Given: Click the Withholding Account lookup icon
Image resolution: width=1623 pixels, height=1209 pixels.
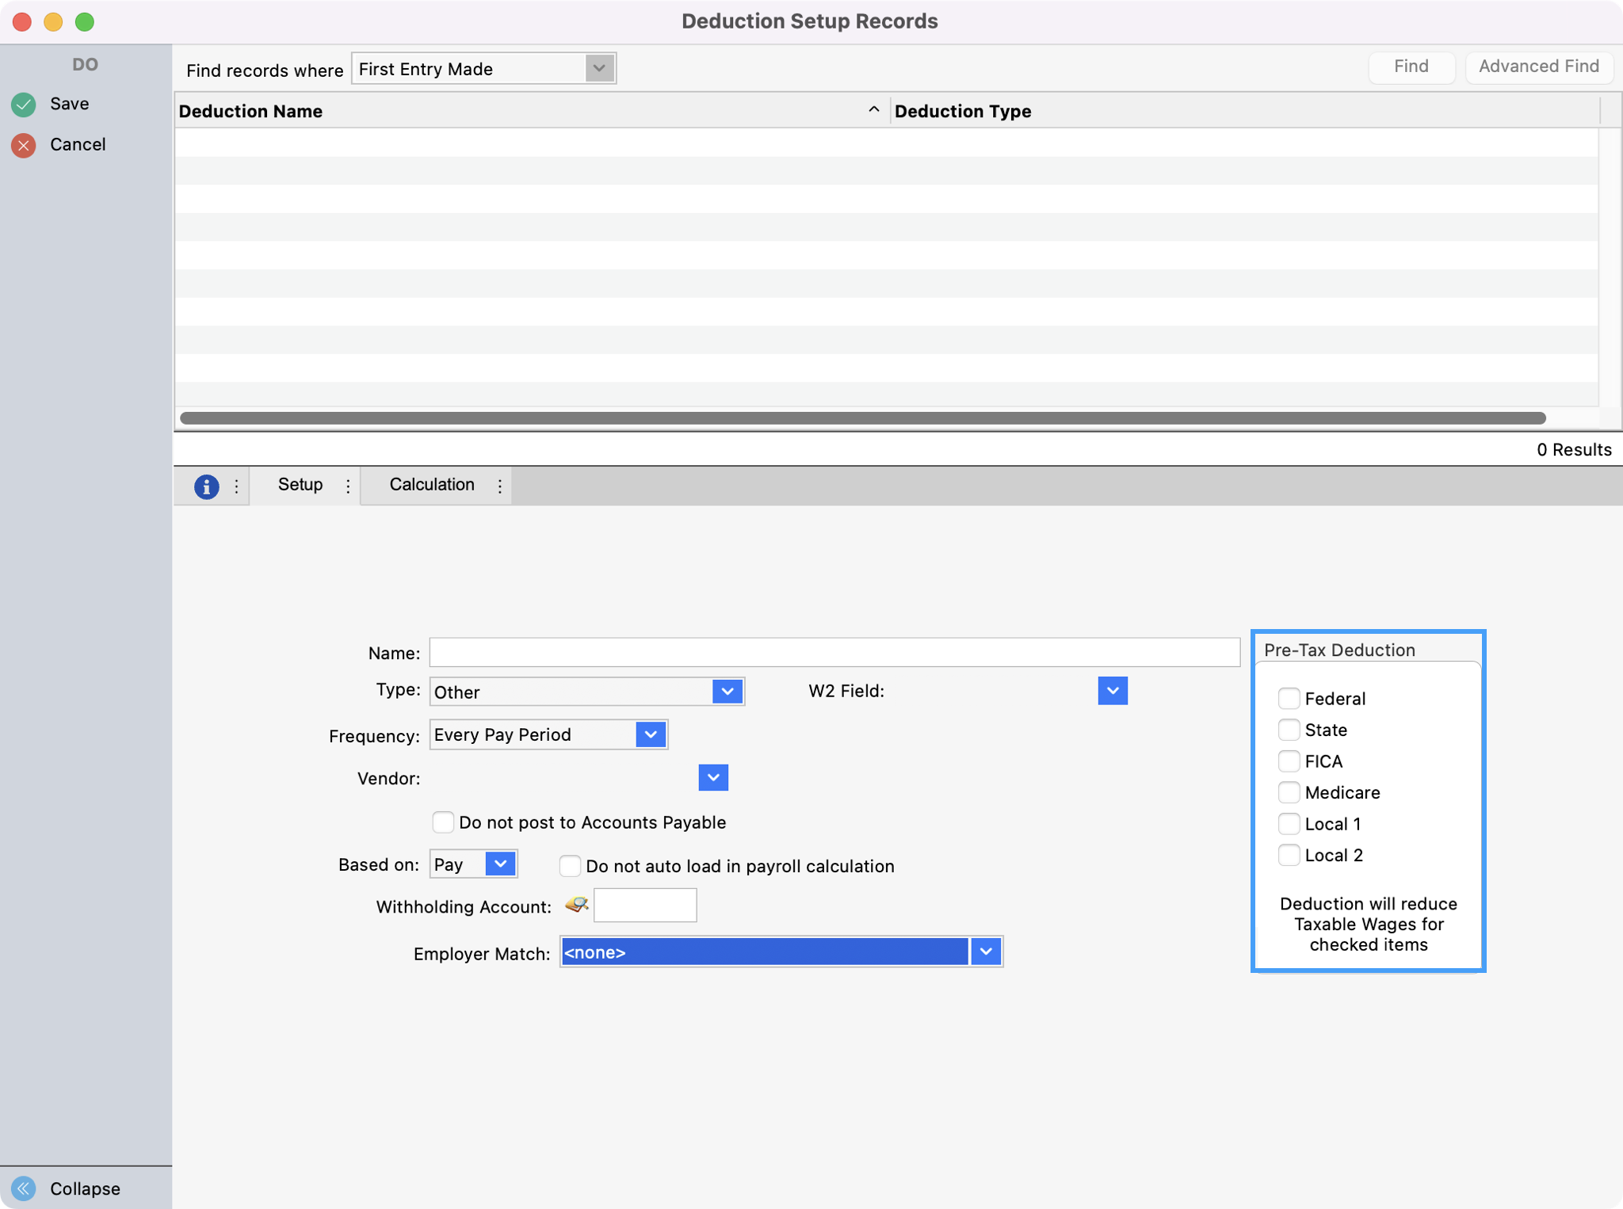Looking at the screenshot, I should tap(577, 905).
